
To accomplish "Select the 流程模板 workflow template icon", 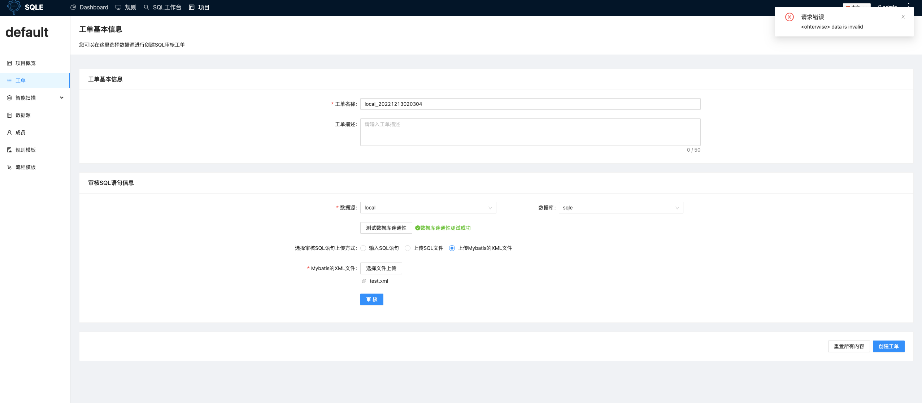I will coord(9,167).
